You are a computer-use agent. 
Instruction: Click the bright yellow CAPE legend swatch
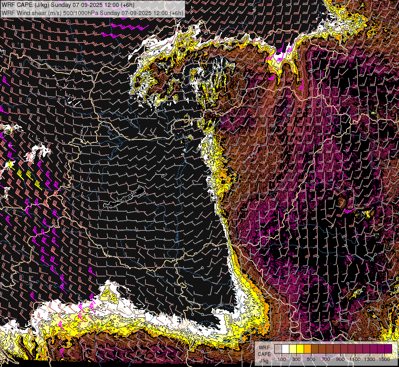pos(300,349)
